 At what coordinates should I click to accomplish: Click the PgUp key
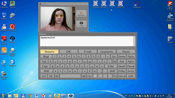pyautogui.click(x=131, y=57)
